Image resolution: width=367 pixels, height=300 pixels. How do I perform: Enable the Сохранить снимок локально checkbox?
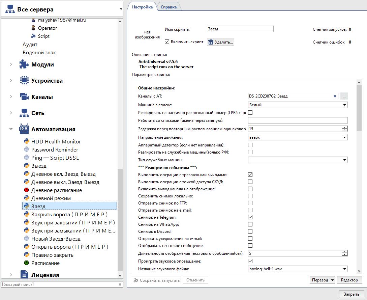[250, 196]
